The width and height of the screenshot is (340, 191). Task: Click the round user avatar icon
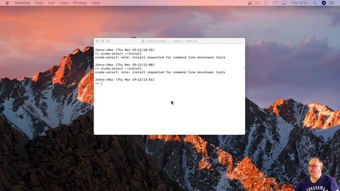(324, 3)
